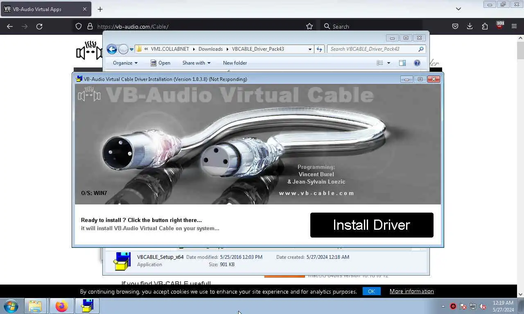Bookmark this page with the star icon
Viewport: 524px width, 314px height.
coord(309,26)
